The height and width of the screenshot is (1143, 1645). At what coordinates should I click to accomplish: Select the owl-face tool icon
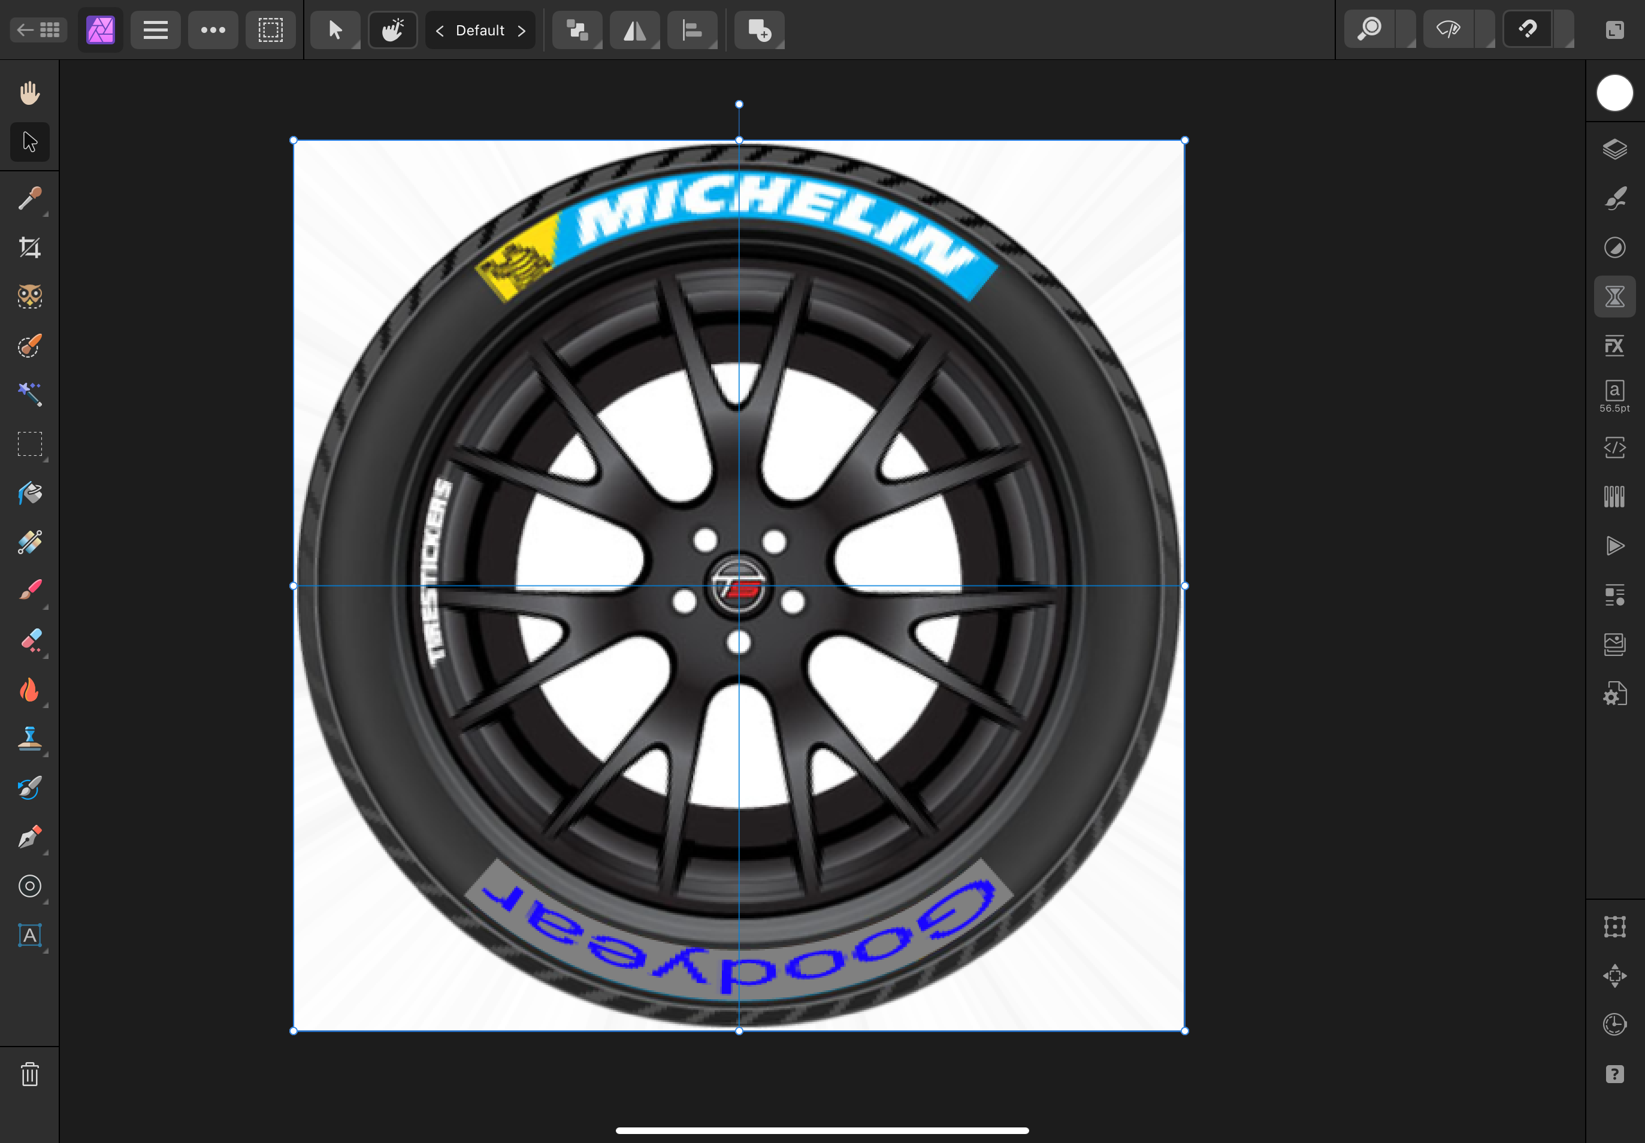pos(29,297)
